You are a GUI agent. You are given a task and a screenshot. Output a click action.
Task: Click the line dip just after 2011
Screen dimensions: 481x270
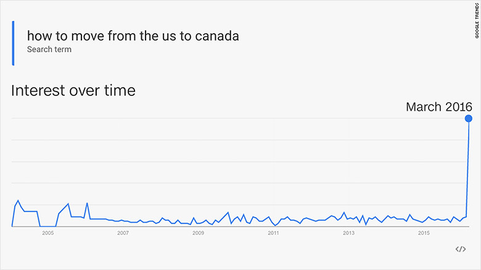coord(276,225)
